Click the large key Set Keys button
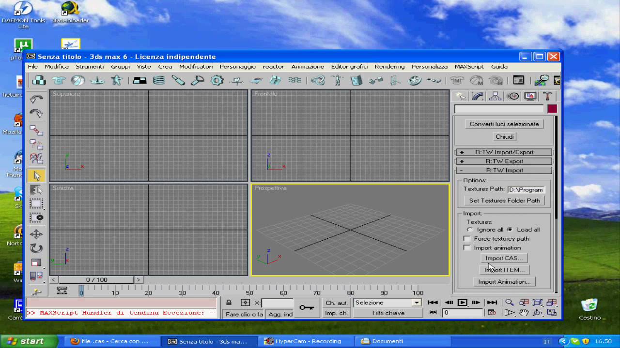 307,307
